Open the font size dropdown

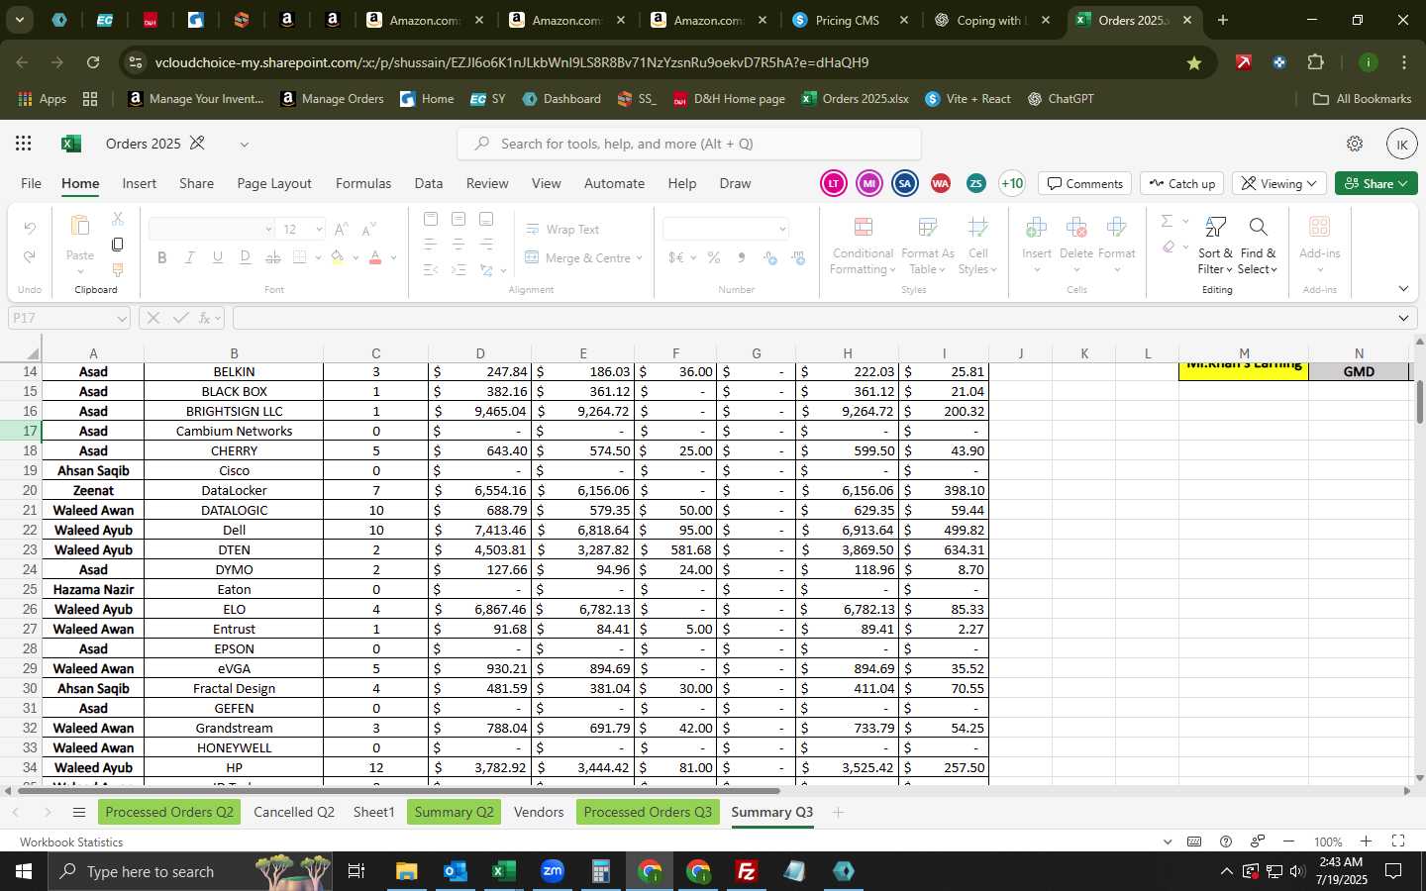(319, 229)
